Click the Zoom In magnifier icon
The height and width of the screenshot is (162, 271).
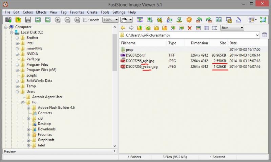pyautogui.click(x=58, y=20)
